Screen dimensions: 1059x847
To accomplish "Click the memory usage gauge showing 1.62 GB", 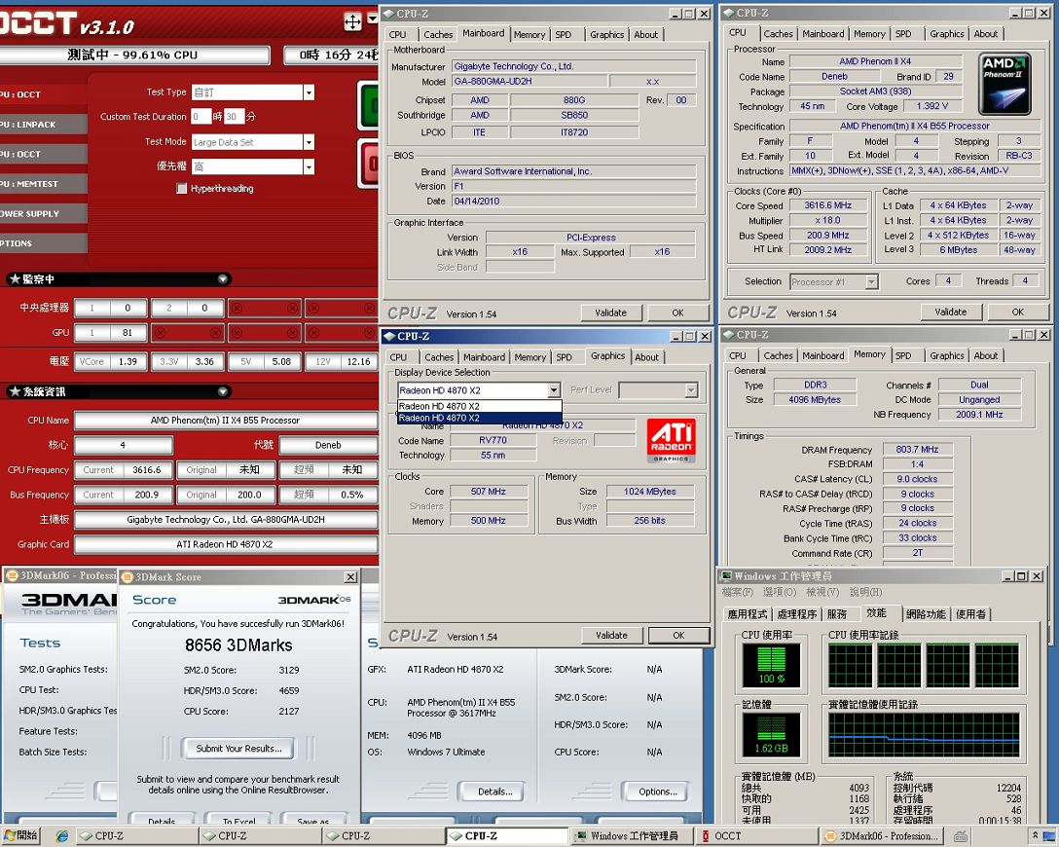I will pyautogui.click(x=771, y=735).
